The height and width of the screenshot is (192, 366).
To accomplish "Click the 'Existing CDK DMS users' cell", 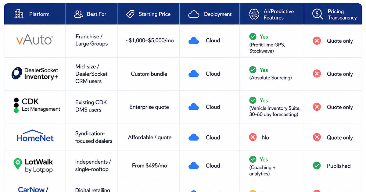I will click(x=91, y=106).
